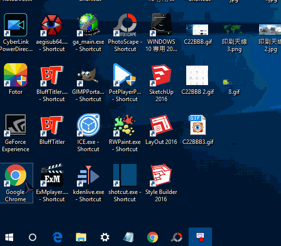
Task: Select the C22BBB.gif file thumbnail
Action: pos(197,30)
